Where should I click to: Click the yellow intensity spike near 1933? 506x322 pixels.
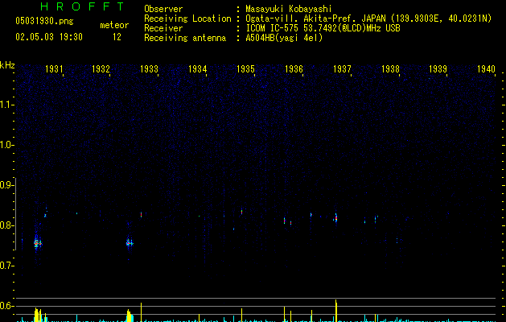(141, 312)
